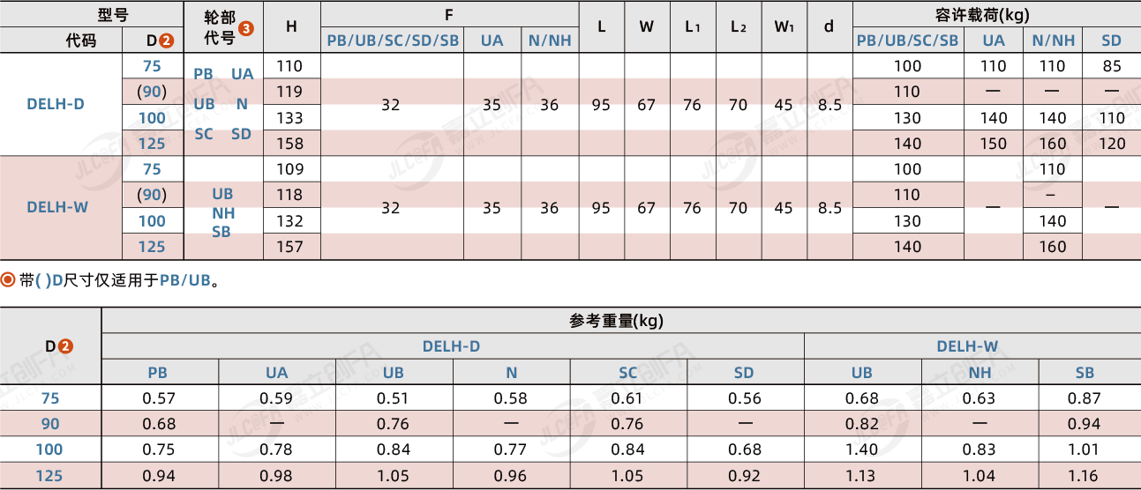Select the DELH-W model code cell
The width and height of the screenshot is (1141, 490).
point(57,208)
